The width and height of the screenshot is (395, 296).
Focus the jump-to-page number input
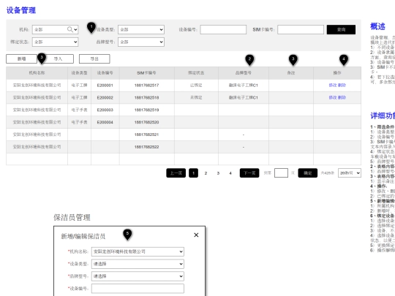click(x=281, y=173)
